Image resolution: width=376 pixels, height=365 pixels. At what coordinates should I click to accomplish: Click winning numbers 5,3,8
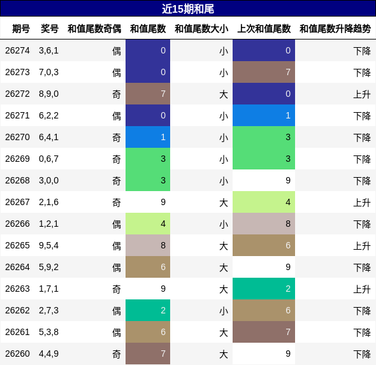point(48,332)
